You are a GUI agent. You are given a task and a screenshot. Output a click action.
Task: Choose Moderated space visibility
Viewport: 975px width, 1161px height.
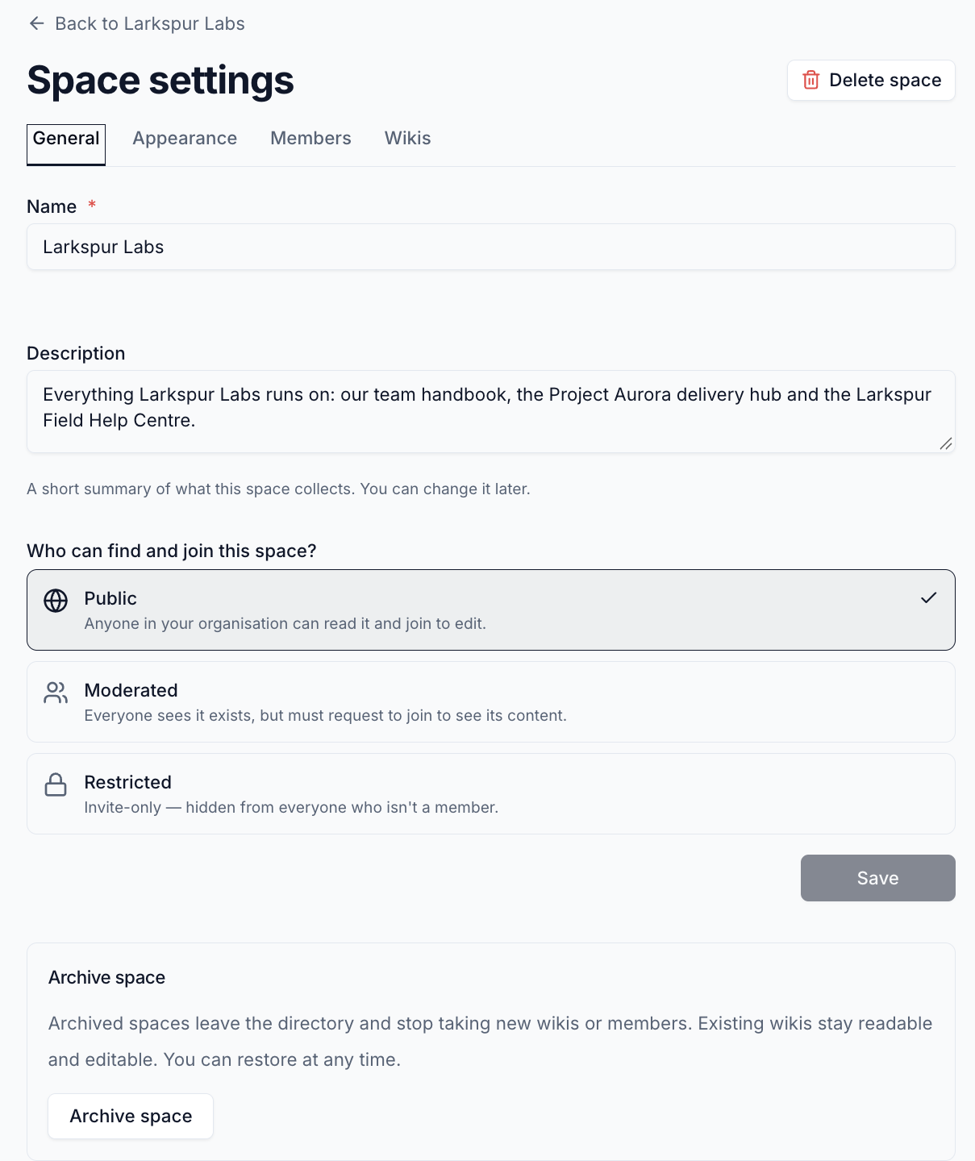[491, 701]
